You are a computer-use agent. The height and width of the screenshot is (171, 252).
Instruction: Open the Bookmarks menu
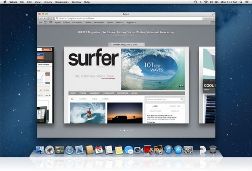coord(62,2)
